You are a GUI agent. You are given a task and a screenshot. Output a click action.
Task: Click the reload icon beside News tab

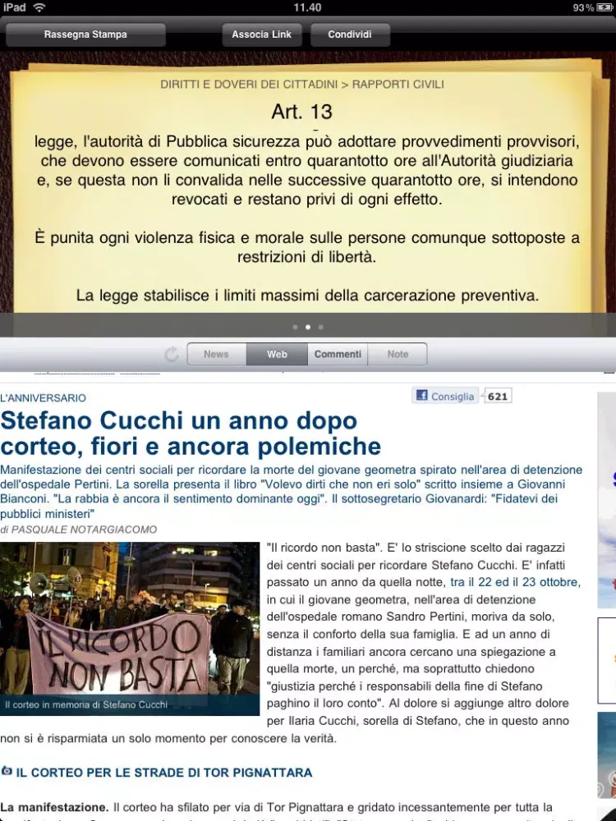tap(172, 355)
